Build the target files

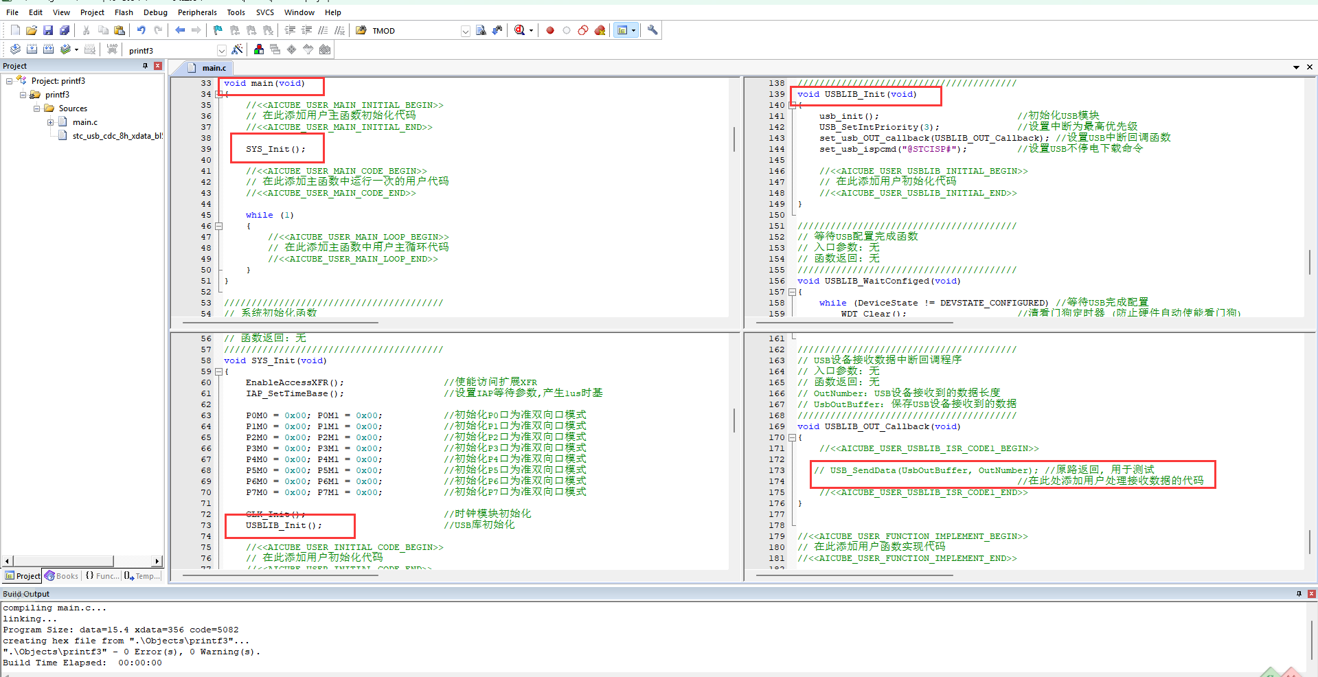[x=32, y=49]
